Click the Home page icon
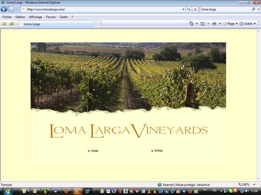Viewport: 261px width, 195px height. coord(191,24)
